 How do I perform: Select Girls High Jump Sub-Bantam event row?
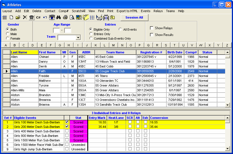pos(114,149)
